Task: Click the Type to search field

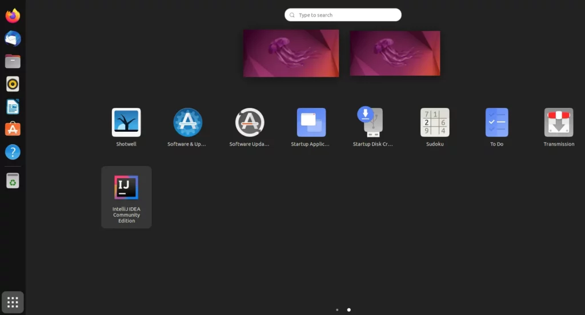Action: 343,15
